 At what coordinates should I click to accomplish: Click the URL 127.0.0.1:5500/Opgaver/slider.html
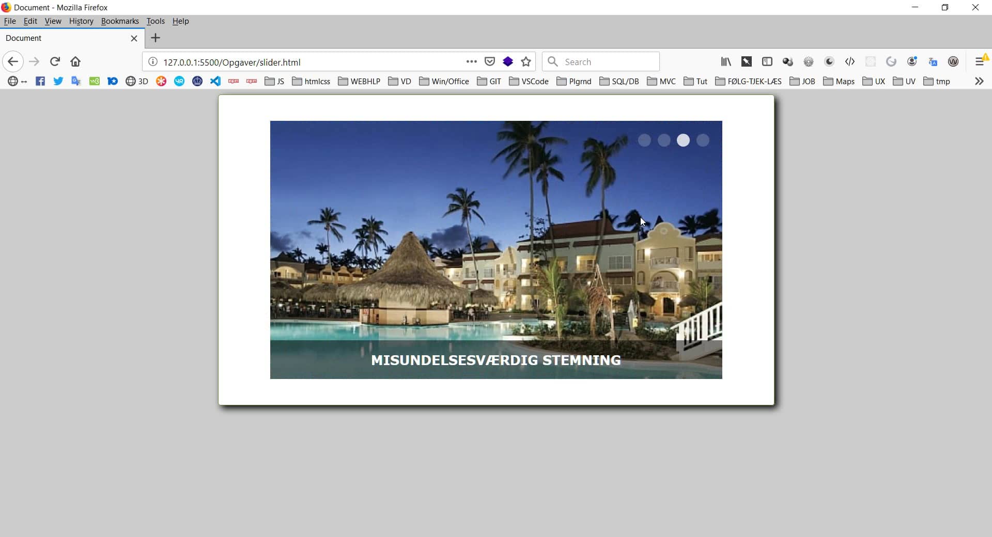232,62
